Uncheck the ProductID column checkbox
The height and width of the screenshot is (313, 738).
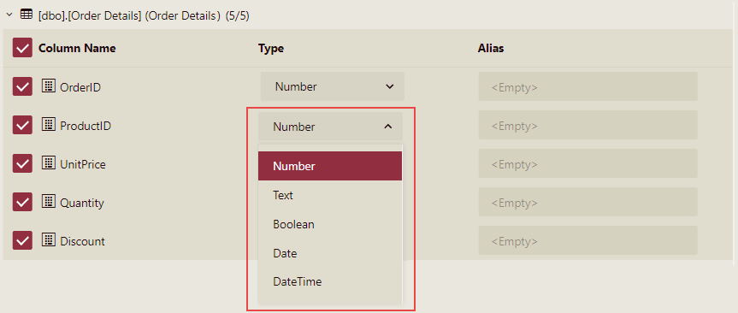(22, 125)
